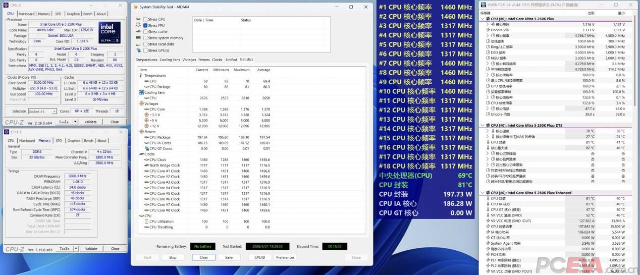This screenshot has width=640, height=275.
Task: Click the Clear button in AIDA64
Action: click(203, 257)
